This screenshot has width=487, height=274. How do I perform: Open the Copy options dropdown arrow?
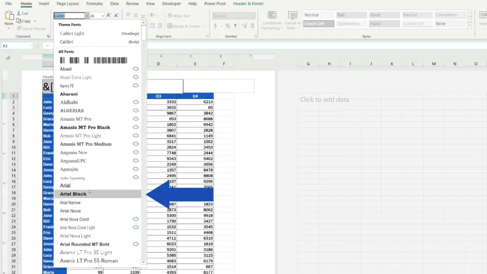[x=35, y=21]
